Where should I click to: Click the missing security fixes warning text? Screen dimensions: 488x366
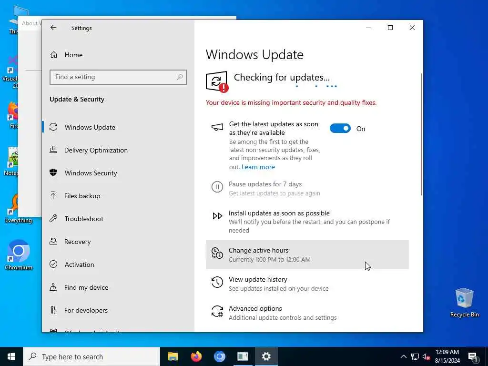pyautogui.click(x=291, y=103)
